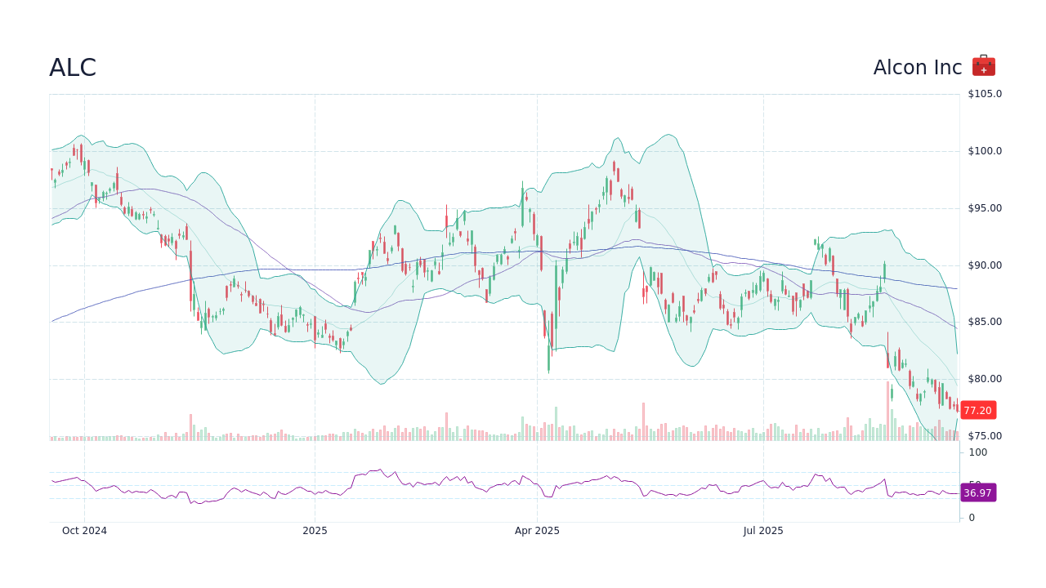Viewport: 1046px width, 588px height.
Task: Select the Oct 2024 axis label
Action: (84, 530)
